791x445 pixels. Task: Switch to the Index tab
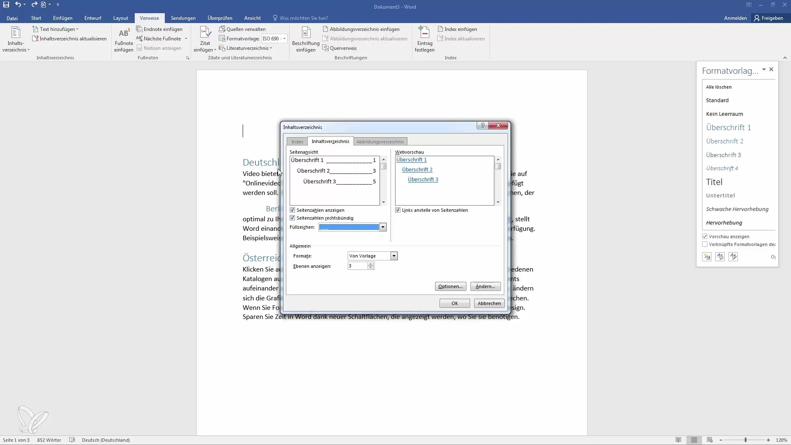pyautogui.click(x=297, y=141)
